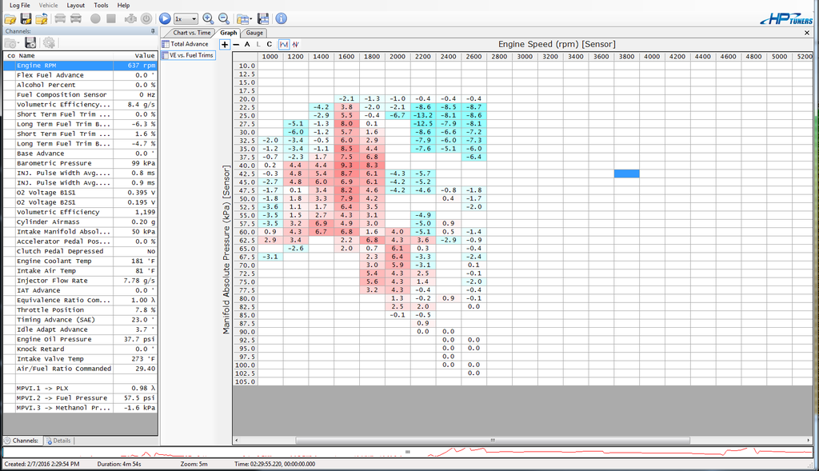Click the A autoscale button in graph toolbar
This screenshot has width=819, height=471.
(246, 45)
